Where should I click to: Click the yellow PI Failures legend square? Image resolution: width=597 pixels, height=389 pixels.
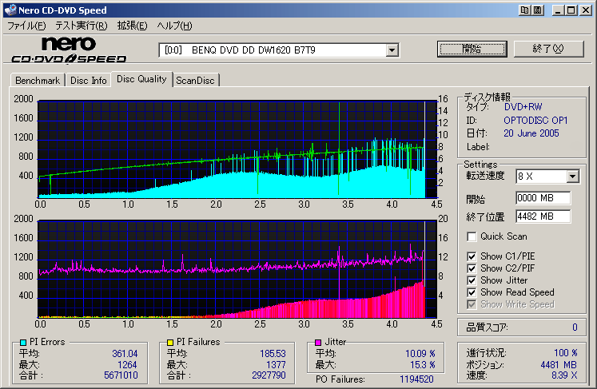[x=170, y=343]
